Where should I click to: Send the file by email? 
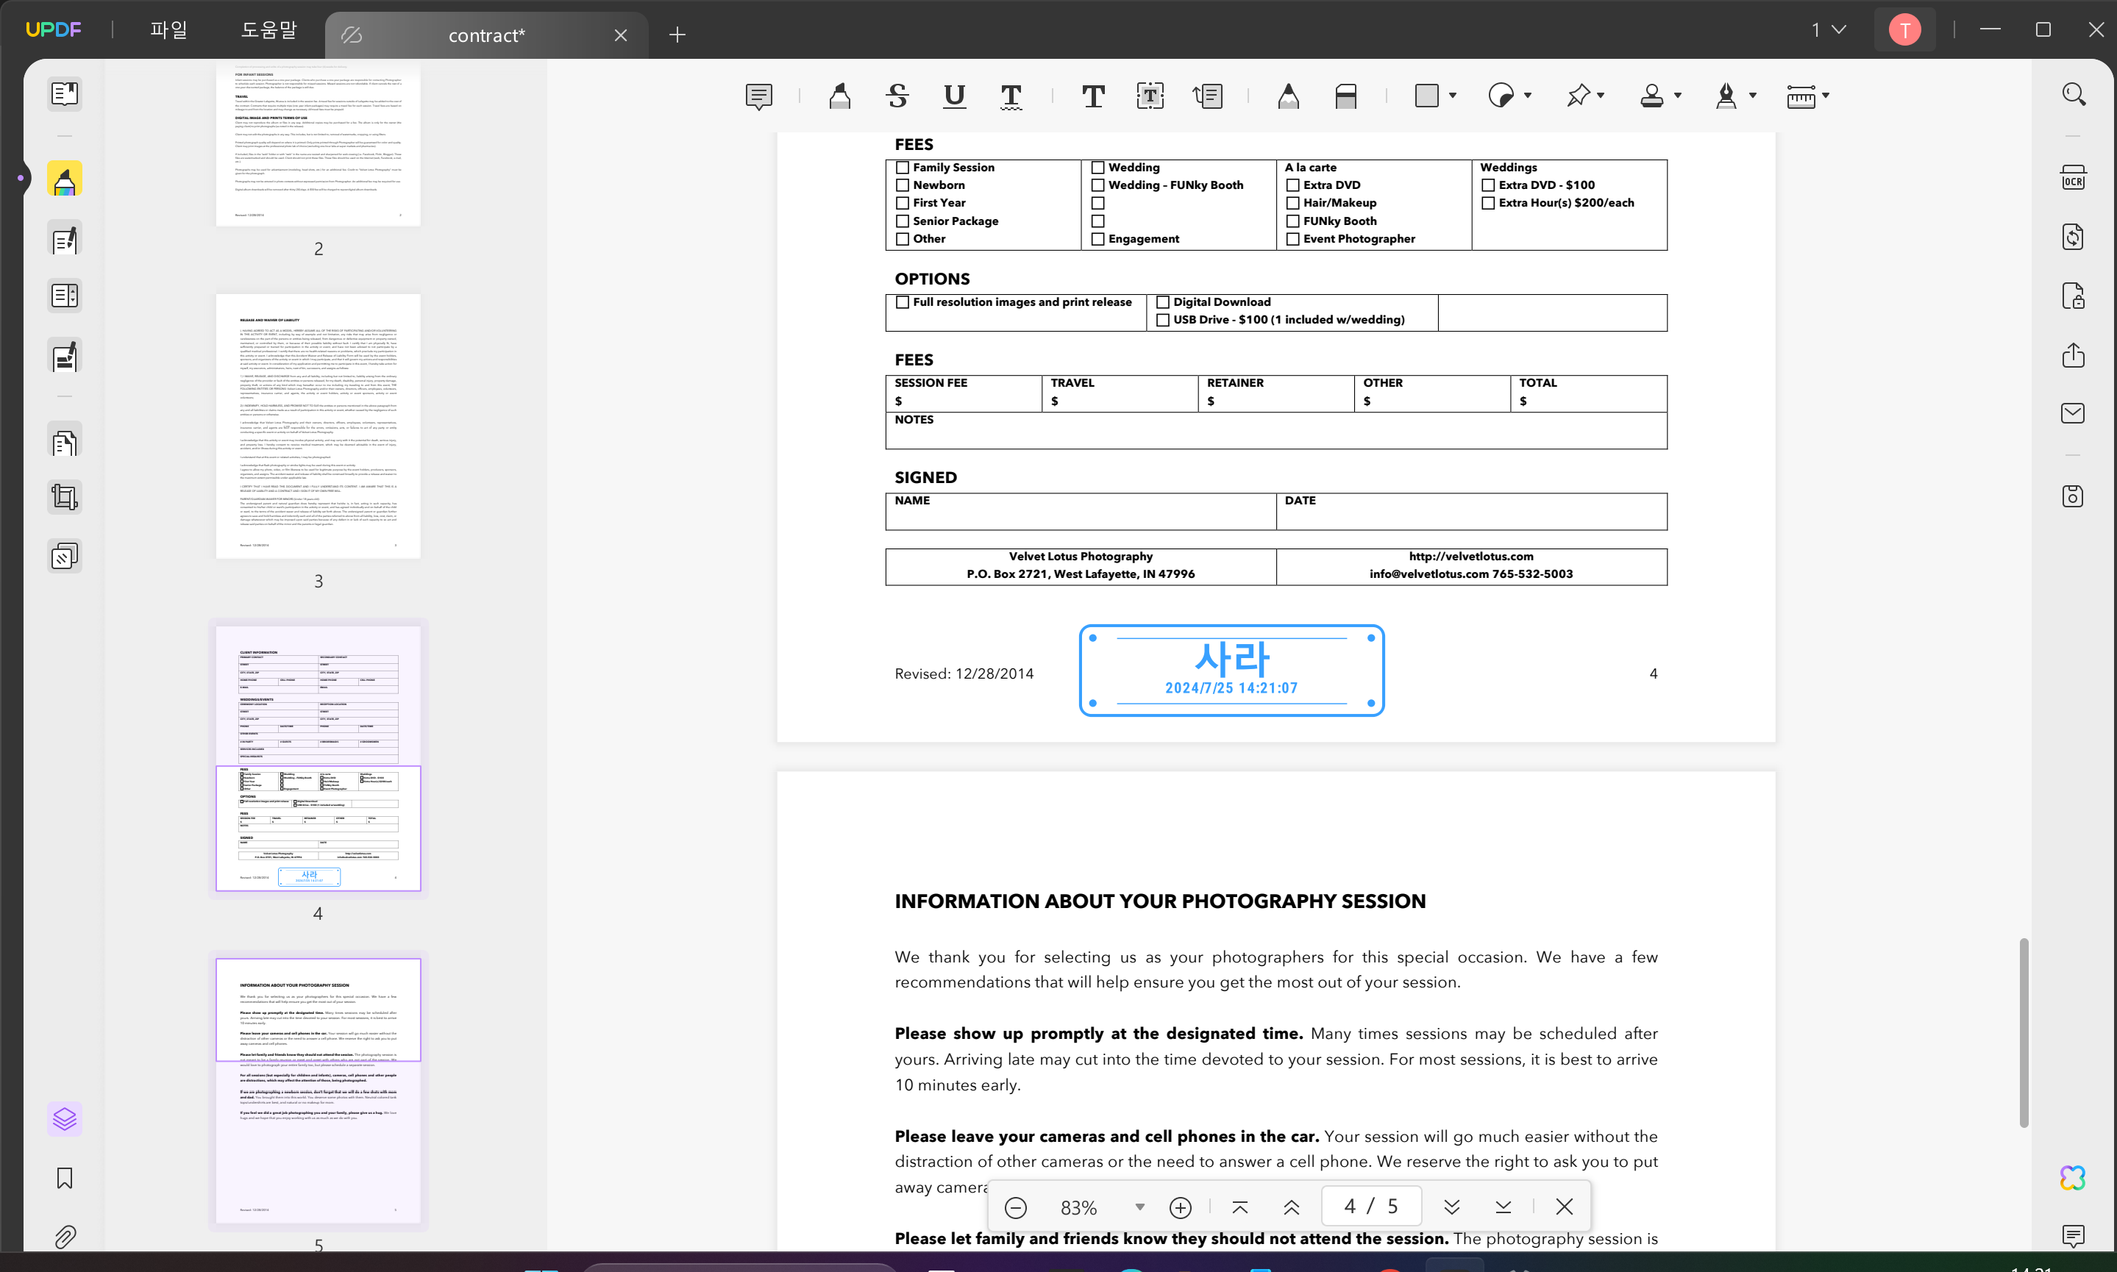[2072, 413]
